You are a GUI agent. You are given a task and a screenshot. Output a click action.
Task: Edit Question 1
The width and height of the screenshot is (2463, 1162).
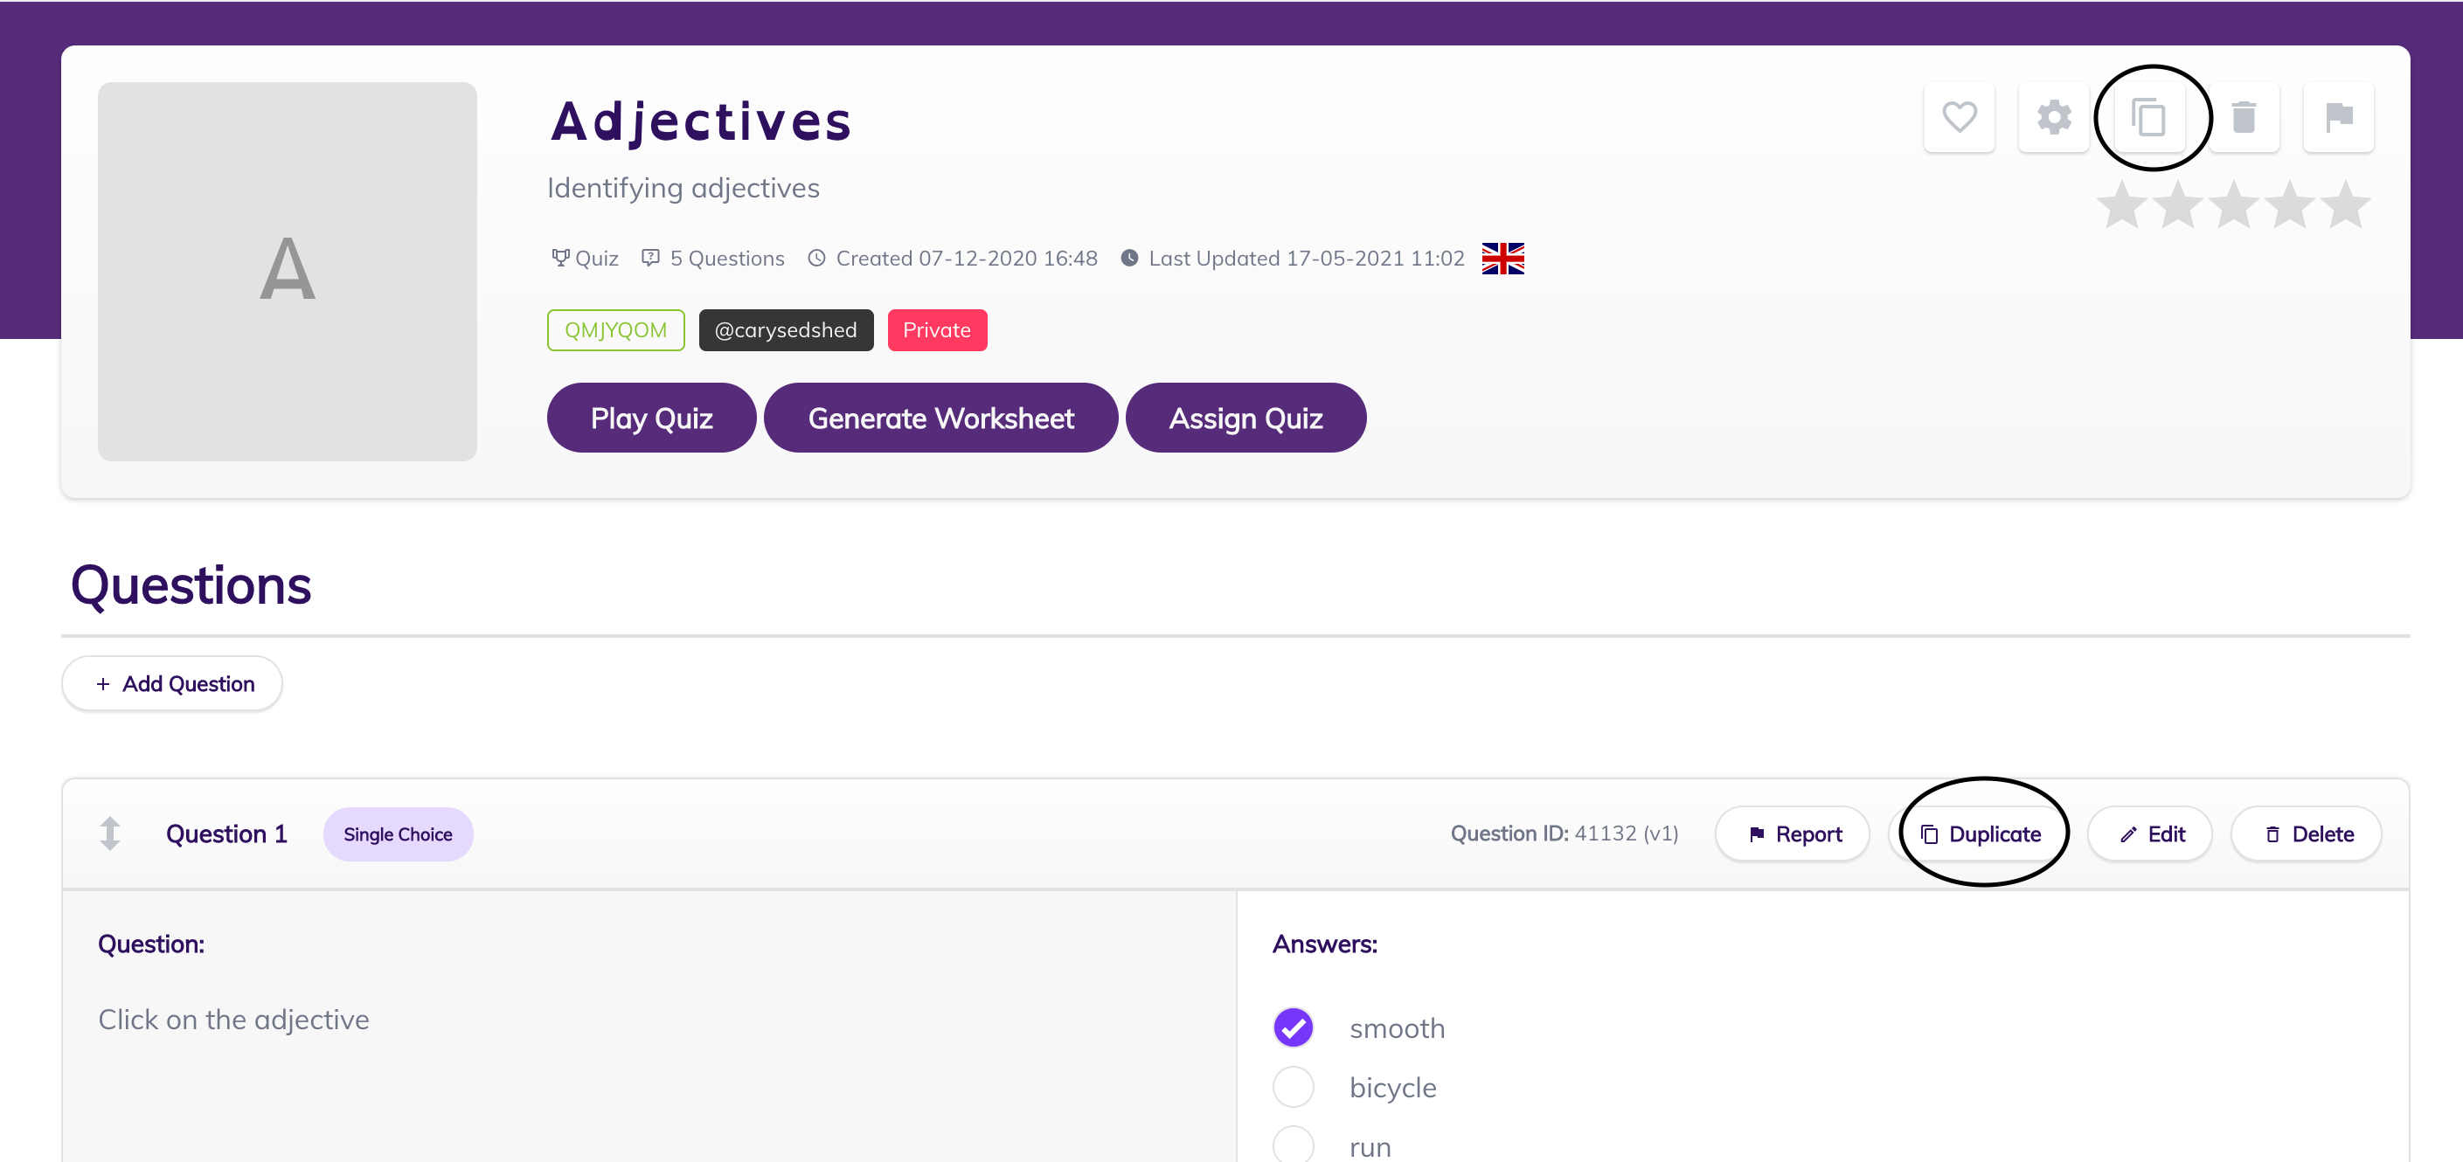pyautogui.click(x=2151, y=833)
